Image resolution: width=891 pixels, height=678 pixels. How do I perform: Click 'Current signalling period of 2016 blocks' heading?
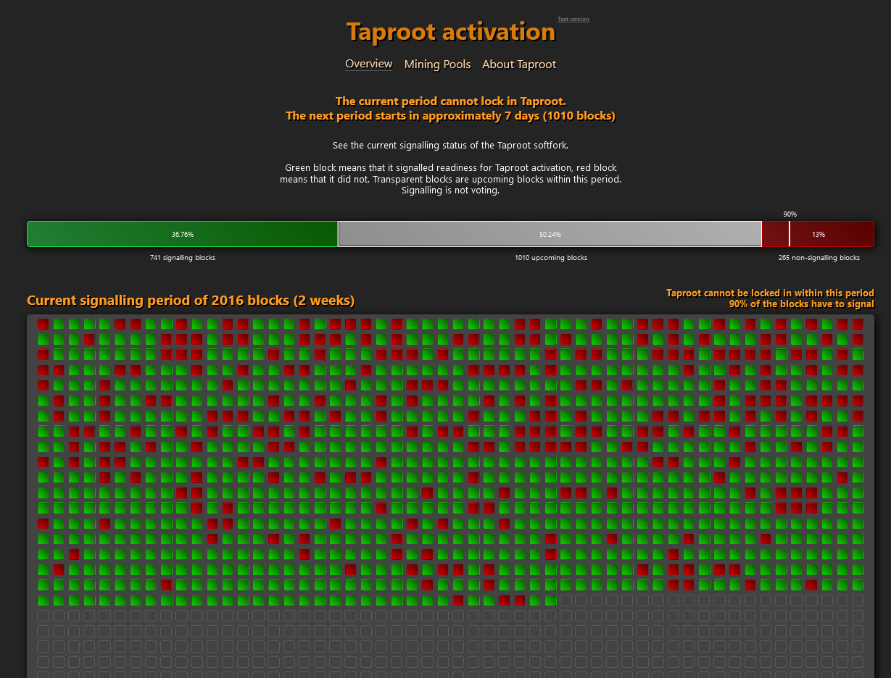191,301
